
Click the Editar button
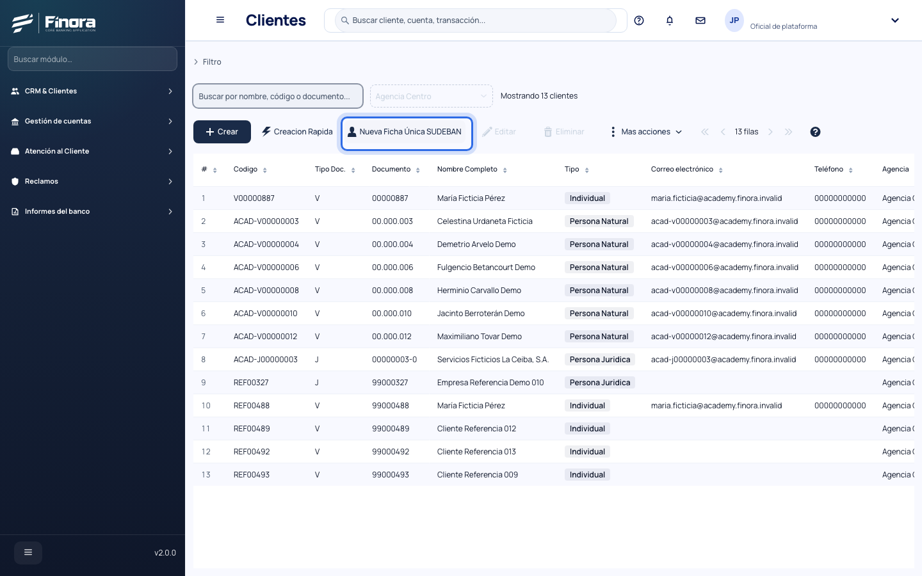pyautogui.click(x=499, y=132)
